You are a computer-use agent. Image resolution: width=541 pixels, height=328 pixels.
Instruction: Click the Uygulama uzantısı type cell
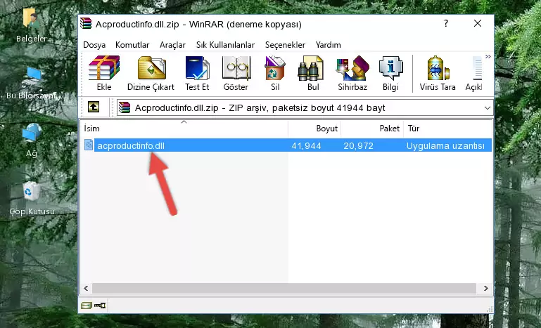(445, 146)
